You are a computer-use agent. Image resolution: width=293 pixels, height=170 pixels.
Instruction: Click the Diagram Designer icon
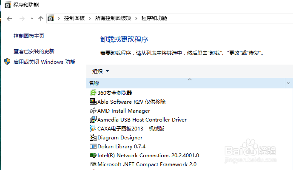(x=93, y=138)
